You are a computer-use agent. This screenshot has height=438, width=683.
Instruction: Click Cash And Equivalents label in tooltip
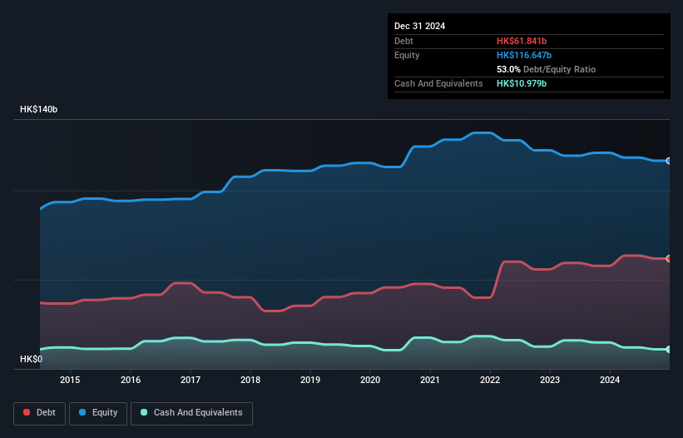click(x=438, y=83)
